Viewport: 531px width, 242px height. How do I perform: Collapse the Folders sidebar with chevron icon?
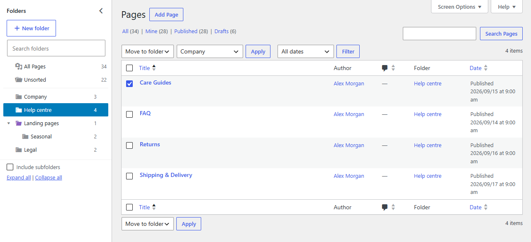101,11
